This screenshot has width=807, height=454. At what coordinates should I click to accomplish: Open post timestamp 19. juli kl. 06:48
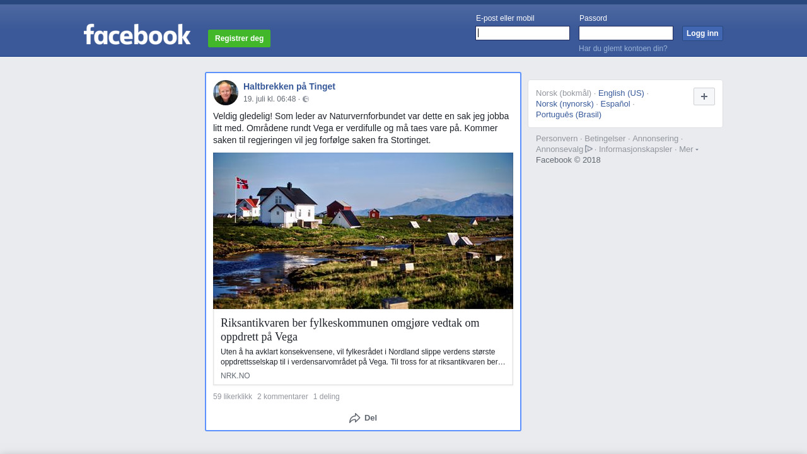pos(269,99)
